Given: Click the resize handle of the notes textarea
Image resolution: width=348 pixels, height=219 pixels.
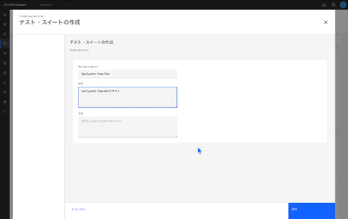Looking at the screenshot, I should pyautogui.click(x=176, y=136).
